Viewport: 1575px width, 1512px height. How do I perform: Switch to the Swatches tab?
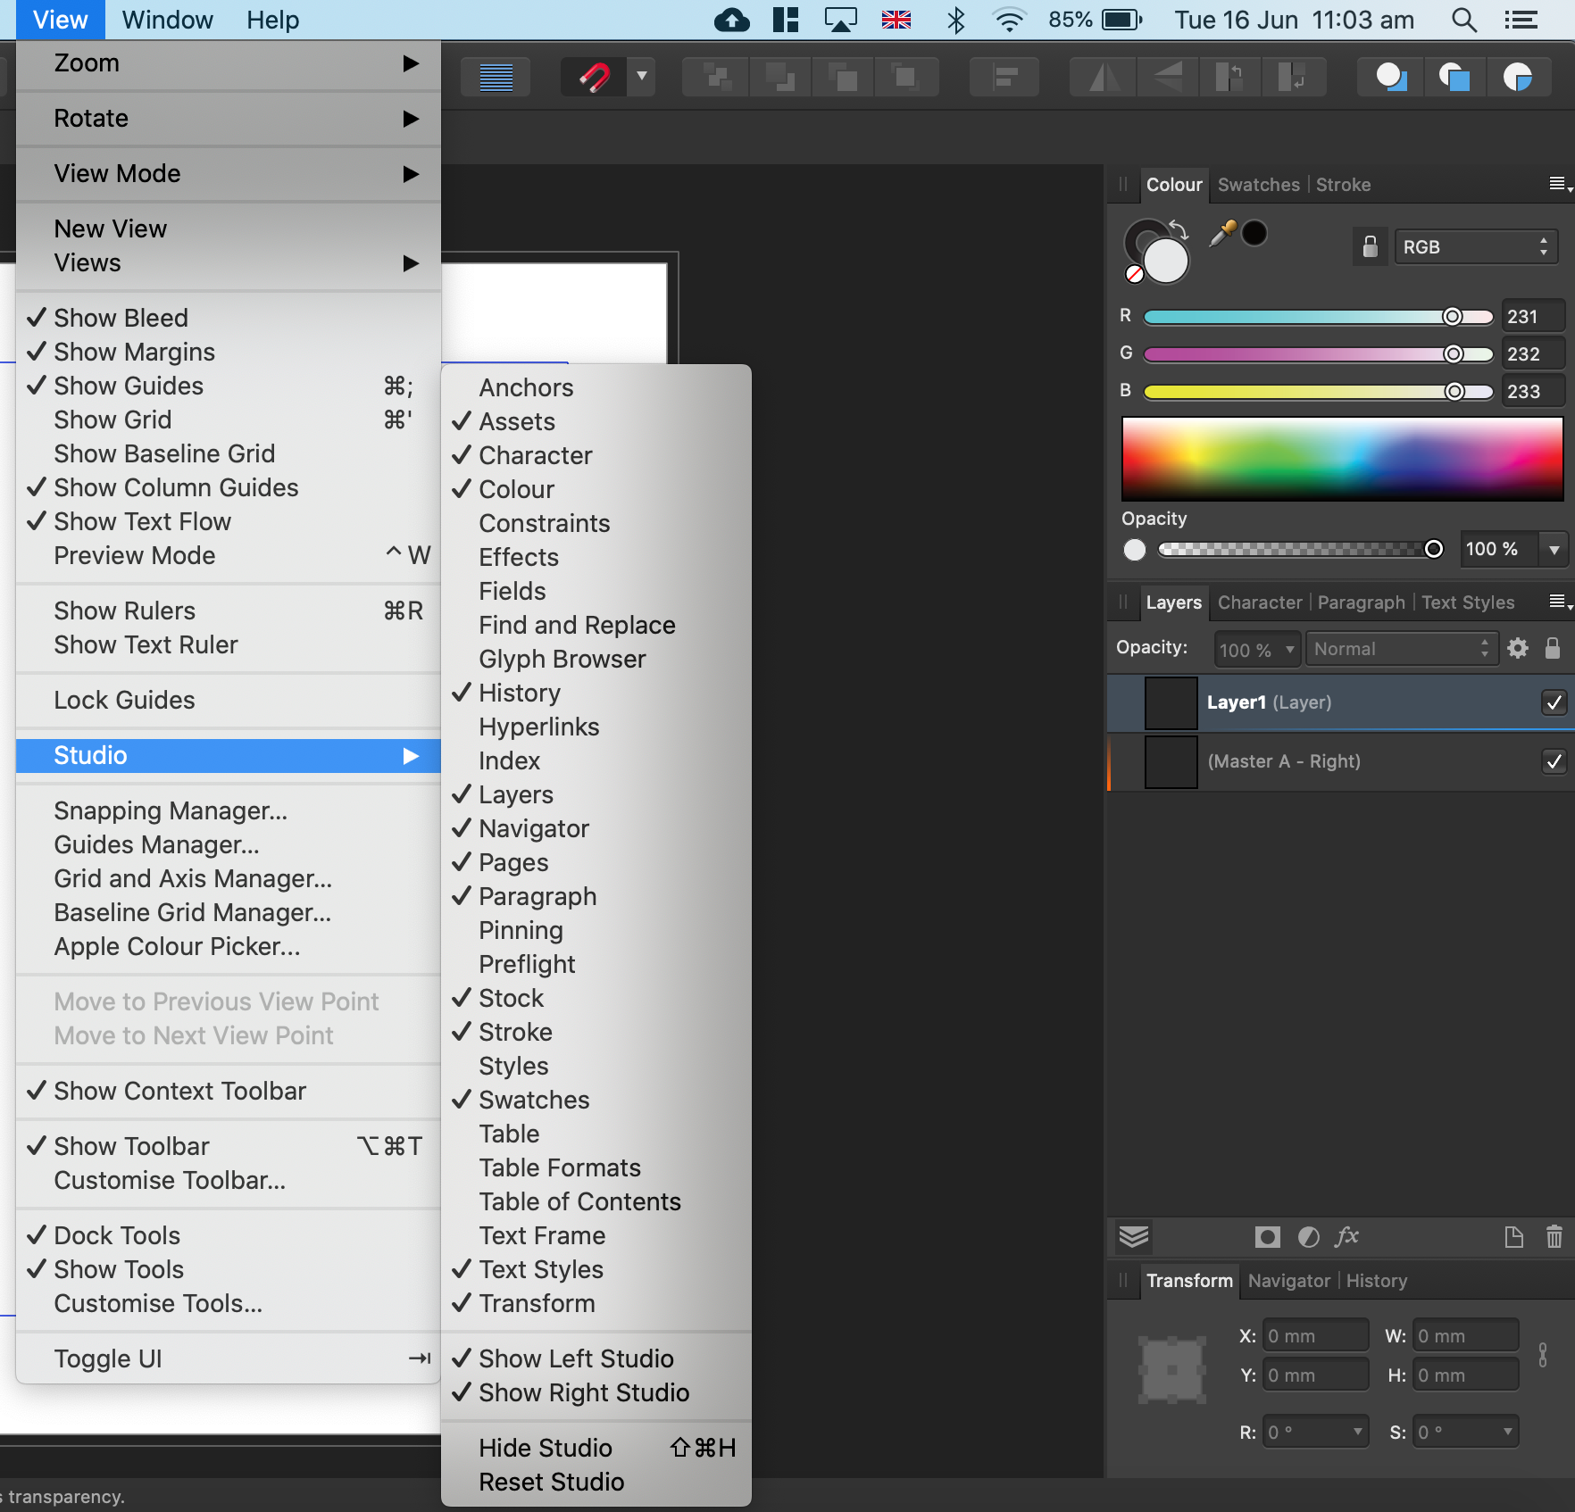click(1258, 185)
